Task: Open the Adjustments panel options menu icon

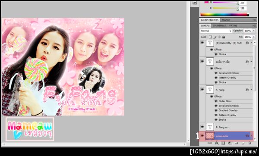Action: (254, 20)
